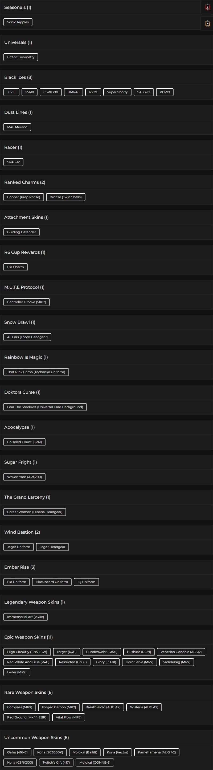
Task: Click the M45 Meusoc dust line tag
Action: 17,127
